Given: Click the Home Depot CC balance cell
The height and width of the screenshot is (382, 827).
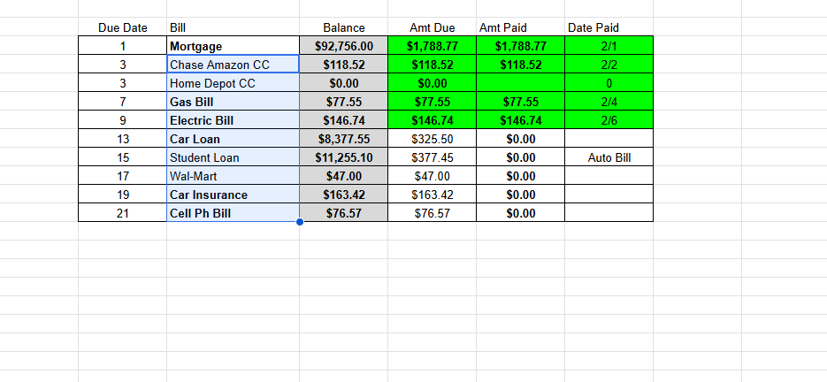Looking at the screenshot, I should click(x=343, y=83).
